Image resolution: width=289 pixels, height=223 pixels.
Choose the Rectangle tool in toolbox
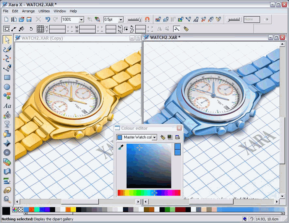(x=7, y=78)
